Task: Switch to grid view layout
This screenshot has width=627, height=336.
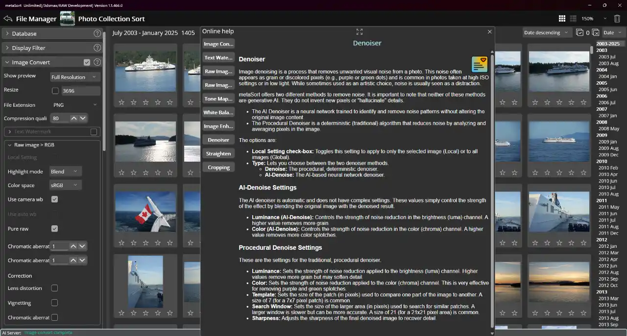Action: pyautogui.click(x=562, y=18)
